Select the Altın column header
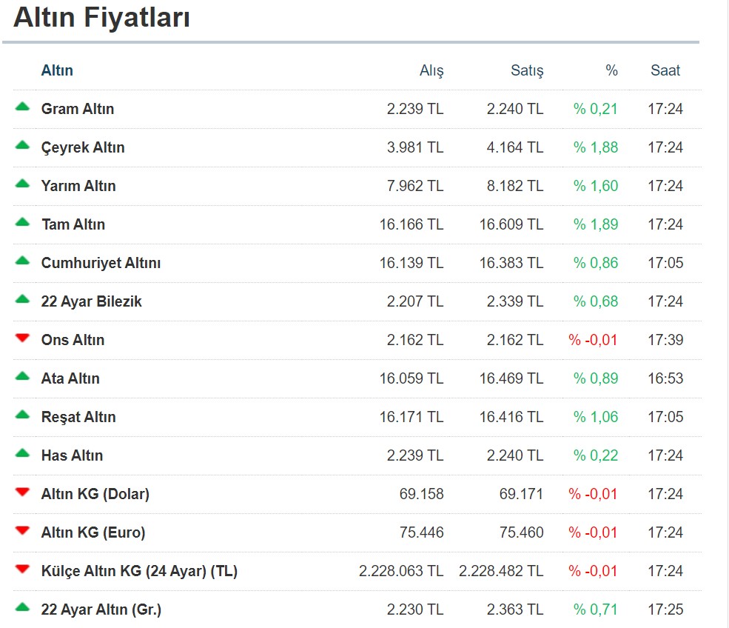This screenshot has width=729, height=628. coord(58,70)
